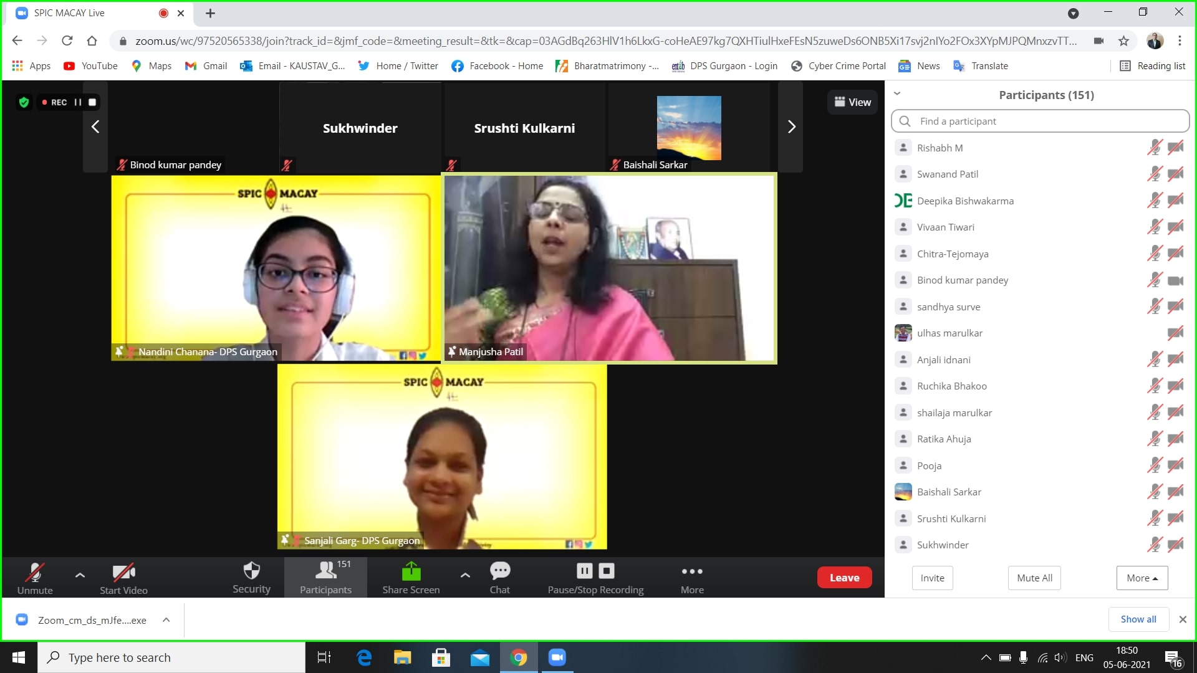Click Invite button in Participants panel

[x=932, y=578]
